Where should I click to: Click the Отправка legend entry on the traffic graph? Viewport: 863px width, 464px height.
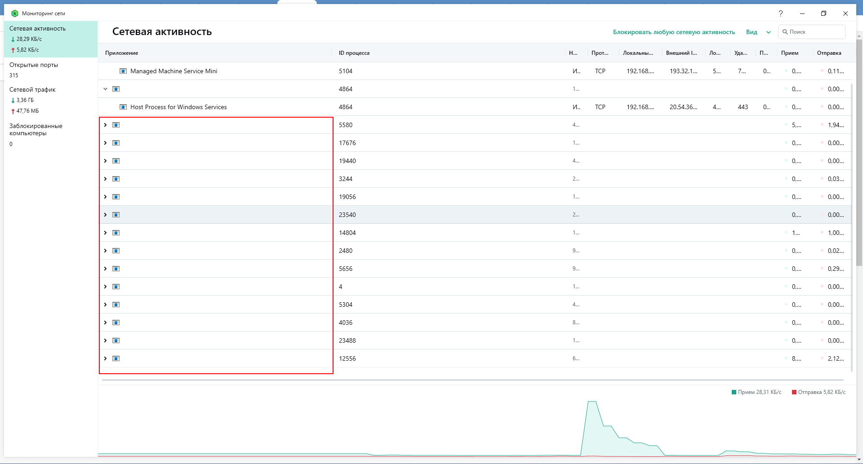click(x=819, y=392)
